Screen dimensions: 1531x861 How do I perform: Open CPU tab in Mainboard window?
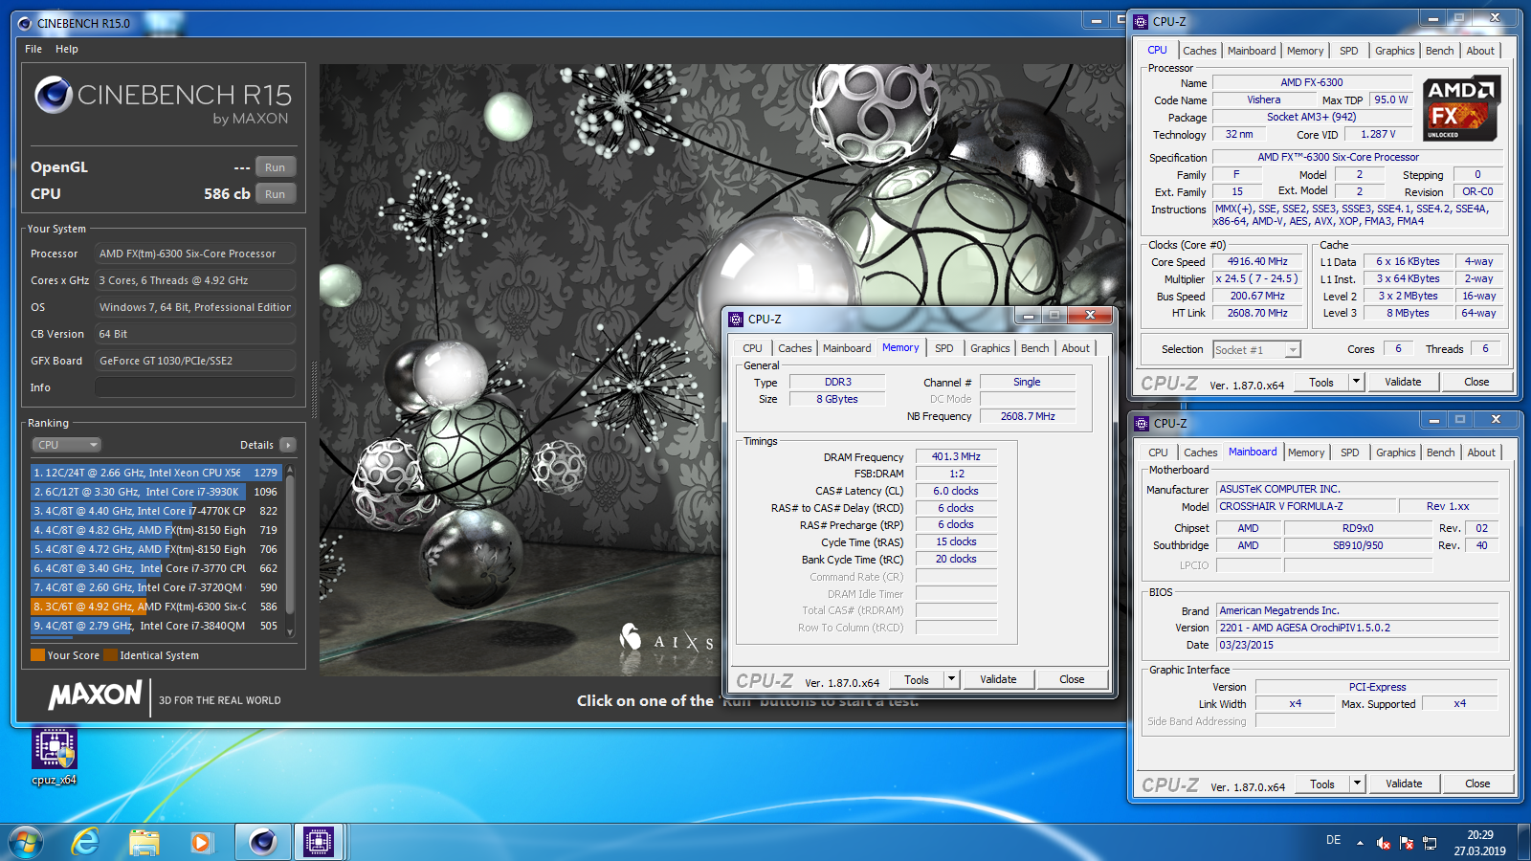coord(1158,453)
